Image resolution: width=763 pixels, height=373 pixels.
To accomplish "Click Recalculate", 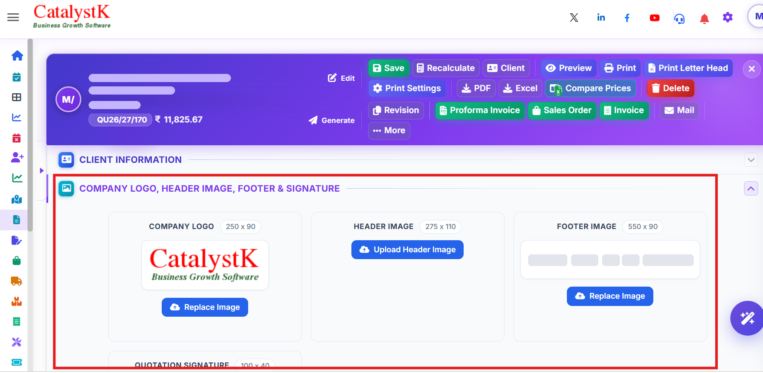I will click(446, 68).
